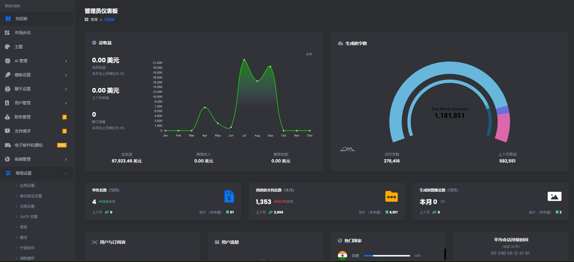Click the 挡泥板 breadcrumb link
Viewport: 574px width, 262px height.
point(109,20)
